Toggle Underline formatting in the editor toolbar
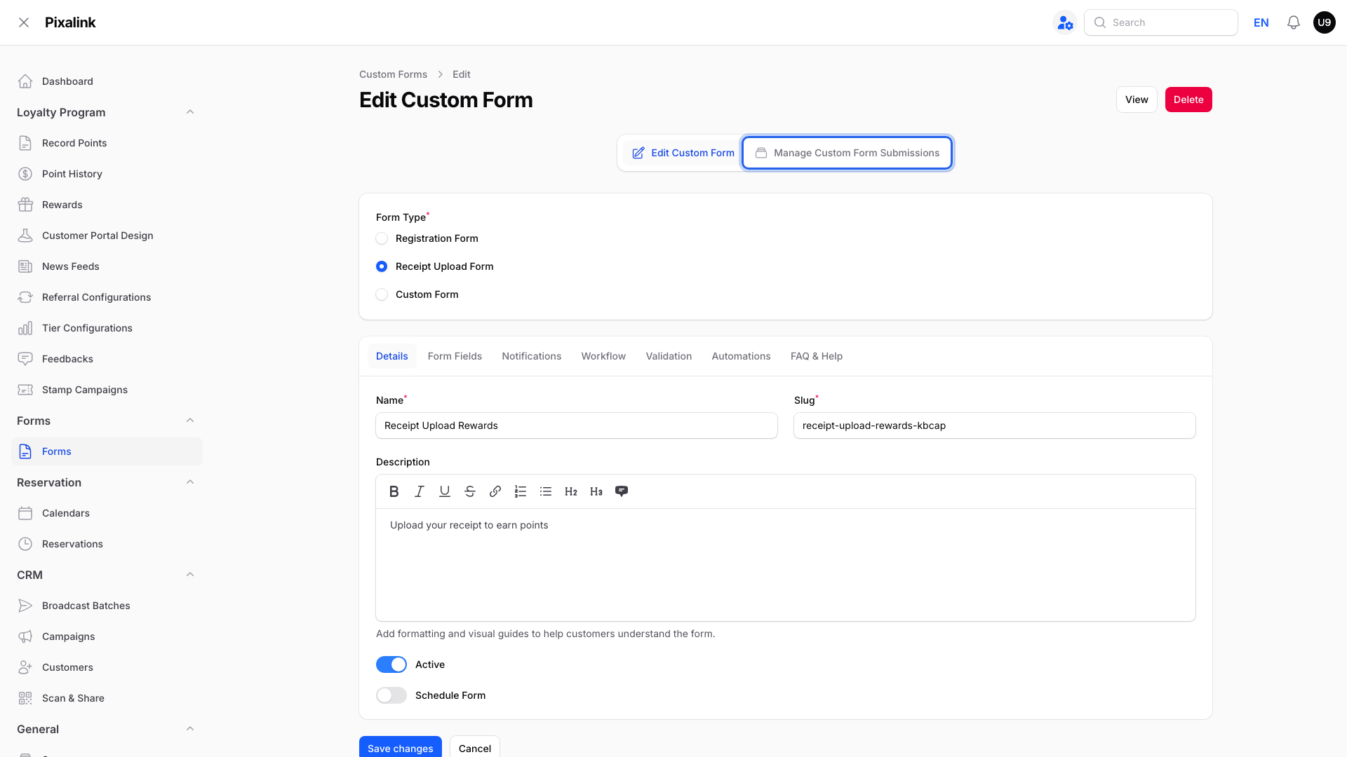 pos(445,491)
